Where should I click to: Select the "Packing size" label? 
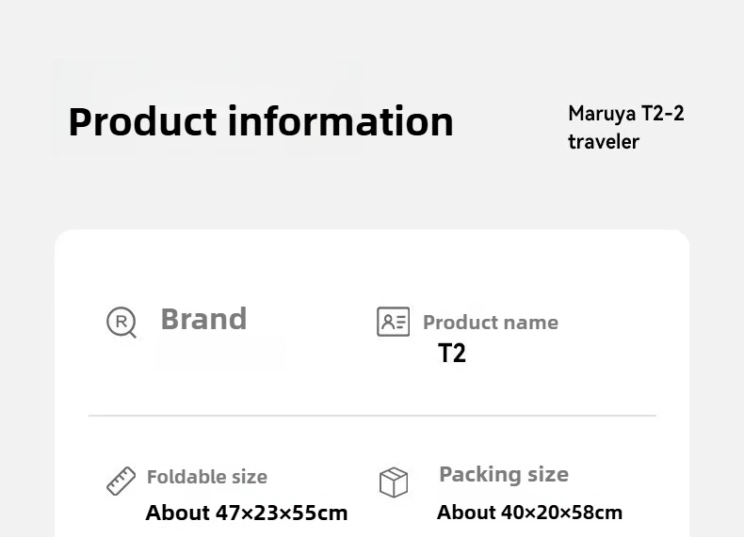pyautogui.click(x=504, y=474)
